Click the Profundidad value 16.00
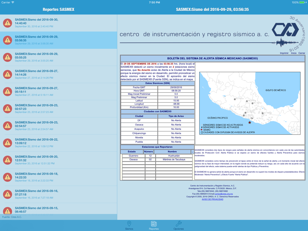Screen dimensions: 308x231 [176, 107]
